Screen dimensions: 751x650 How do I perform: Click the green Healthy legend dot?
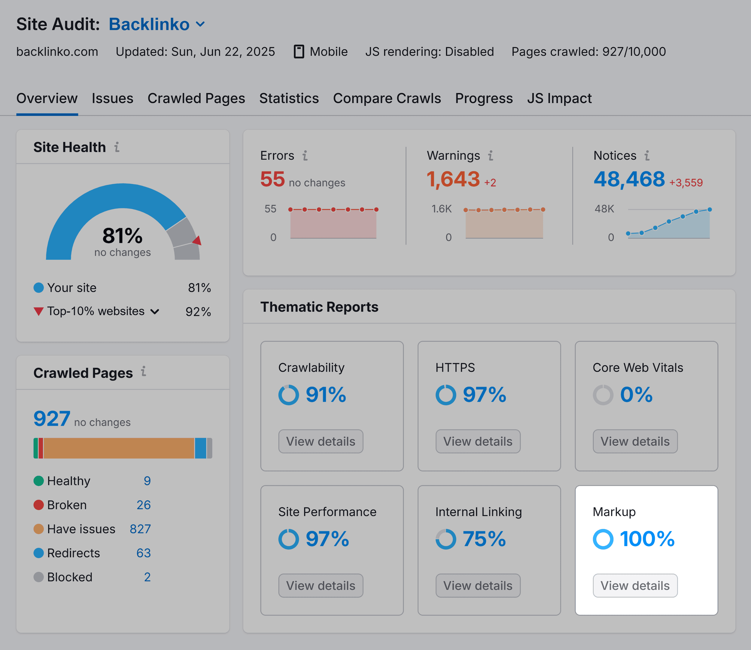(x=38, y=481)
